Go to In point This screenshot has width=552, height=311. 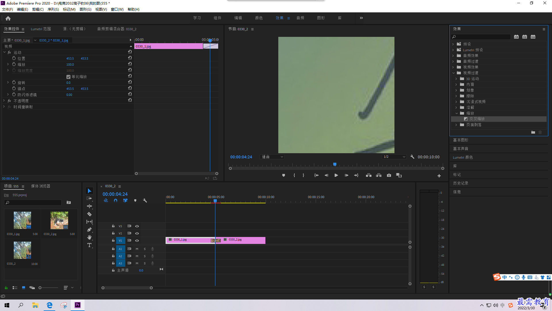(x=316, y=175)
